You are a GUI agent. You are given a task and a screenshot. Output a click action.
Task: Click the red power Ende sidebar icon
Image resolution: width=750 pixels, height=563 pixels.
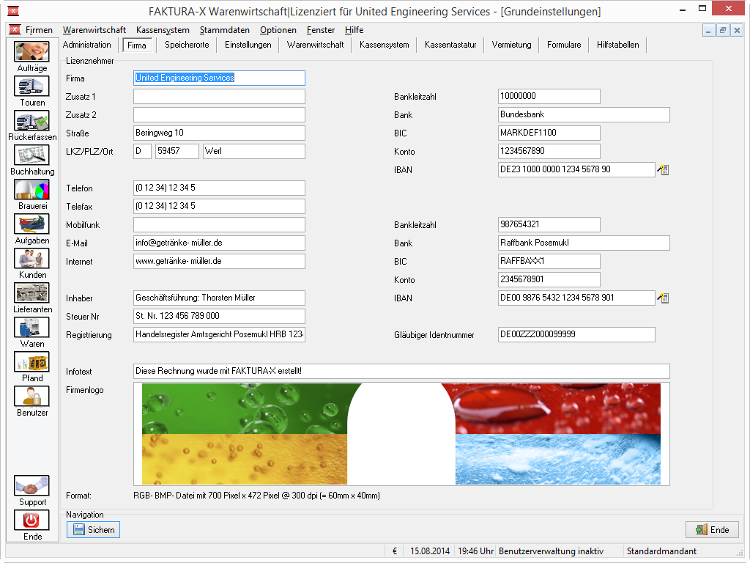[x=31, y=520]
